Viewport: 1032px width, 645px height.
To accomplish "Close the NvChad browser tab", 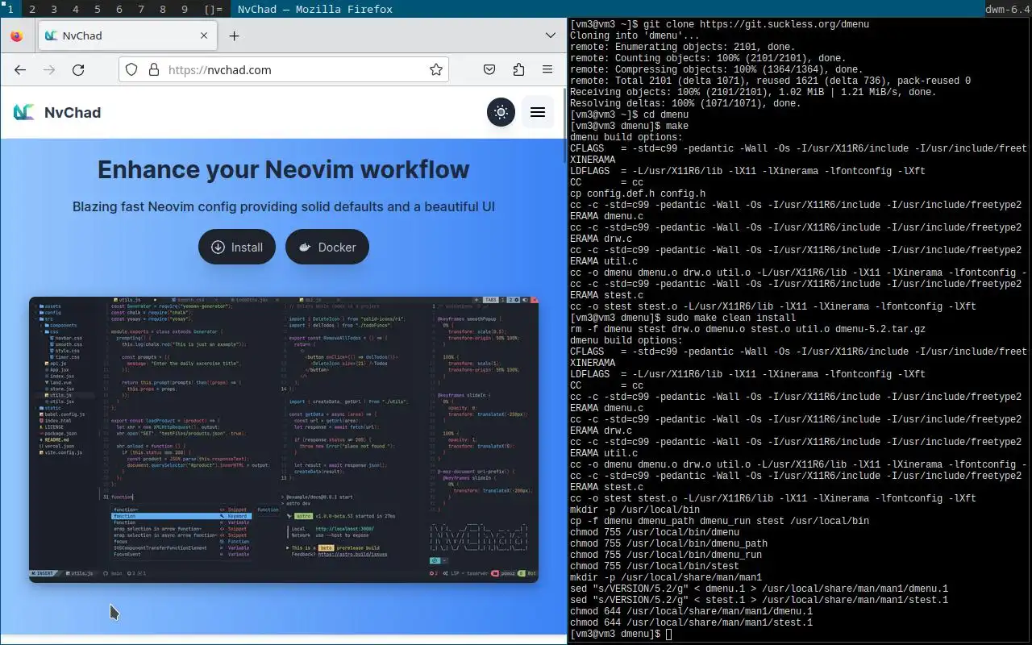I will pyautogui.click(x=204, y=35).
